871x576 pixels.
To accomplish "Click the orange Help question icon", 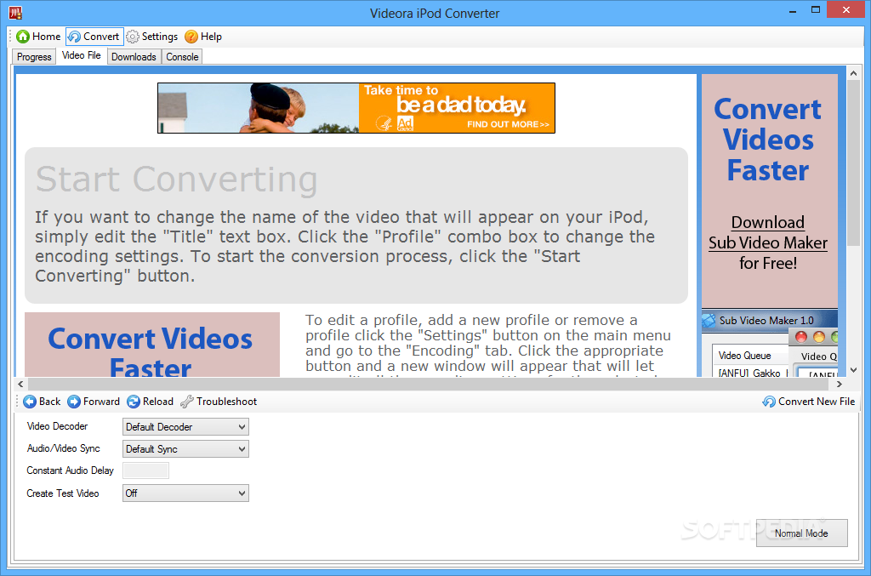I will coord(191,37).
